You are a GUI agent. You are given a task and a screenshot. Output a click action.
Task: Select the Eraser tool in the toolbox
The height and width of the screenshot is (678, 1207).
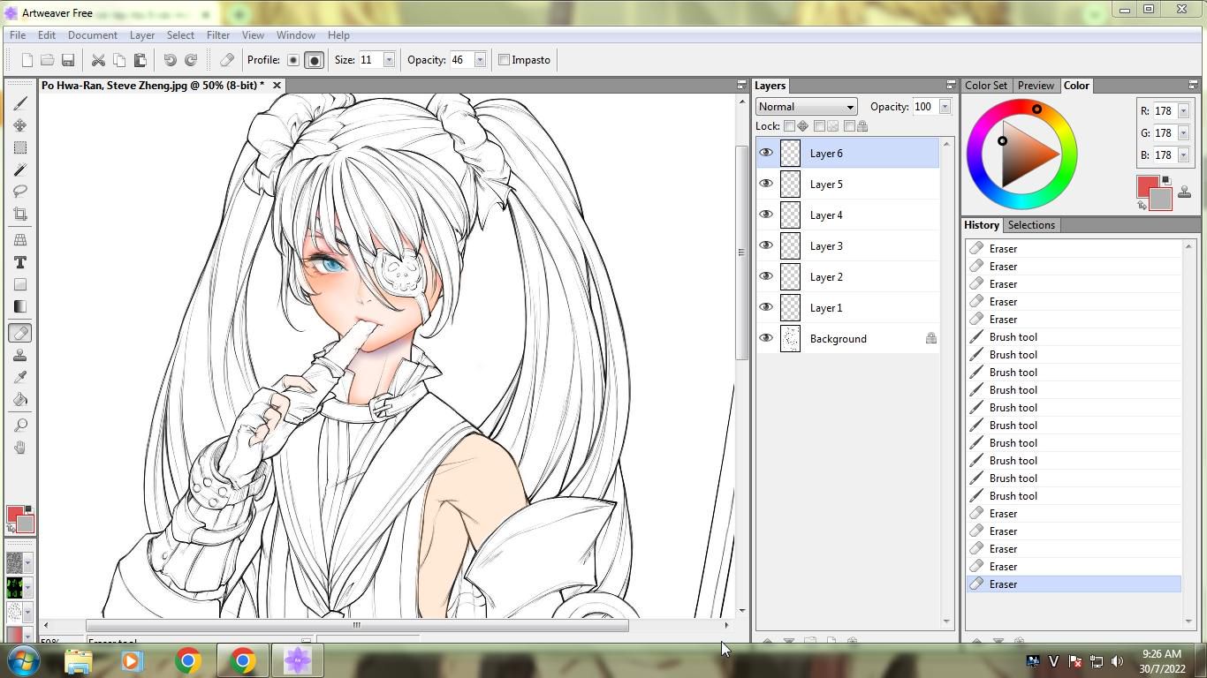(20, 333)
